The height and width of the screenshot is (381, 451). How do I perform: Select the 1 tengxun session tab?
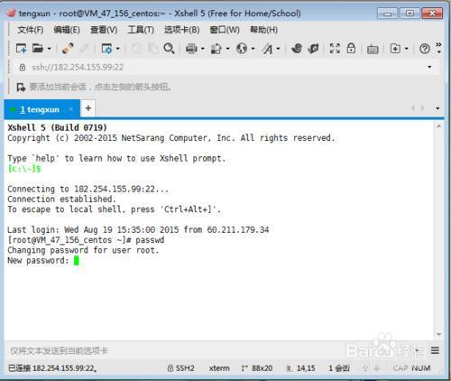tap(40, 109)
